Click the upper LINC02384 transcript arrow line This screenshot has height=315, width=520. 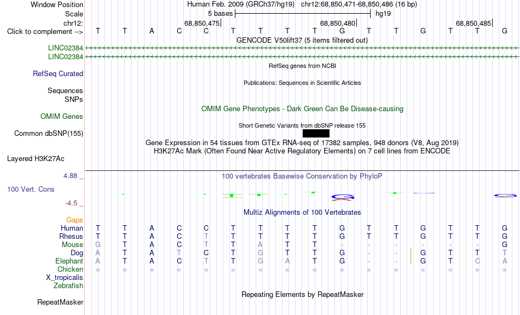[302, 48]
